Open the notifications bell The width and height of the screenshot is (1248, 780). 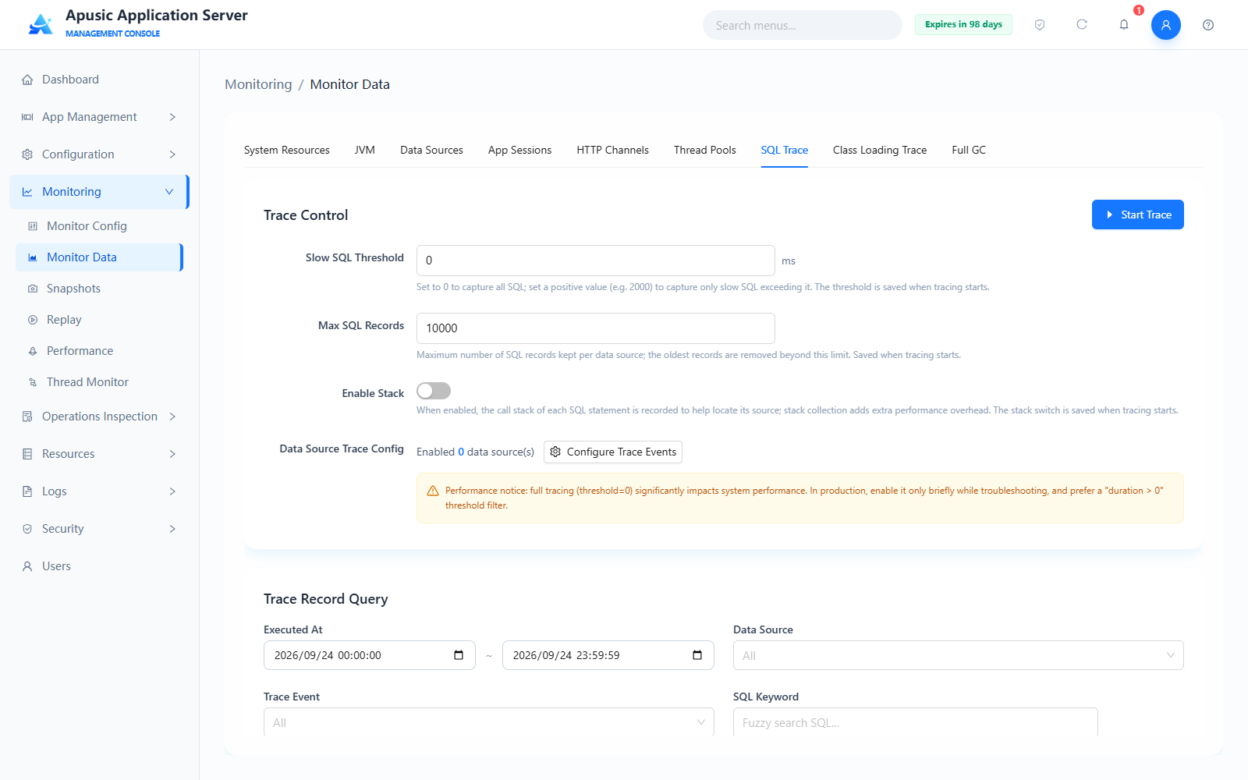(1124, 25)
